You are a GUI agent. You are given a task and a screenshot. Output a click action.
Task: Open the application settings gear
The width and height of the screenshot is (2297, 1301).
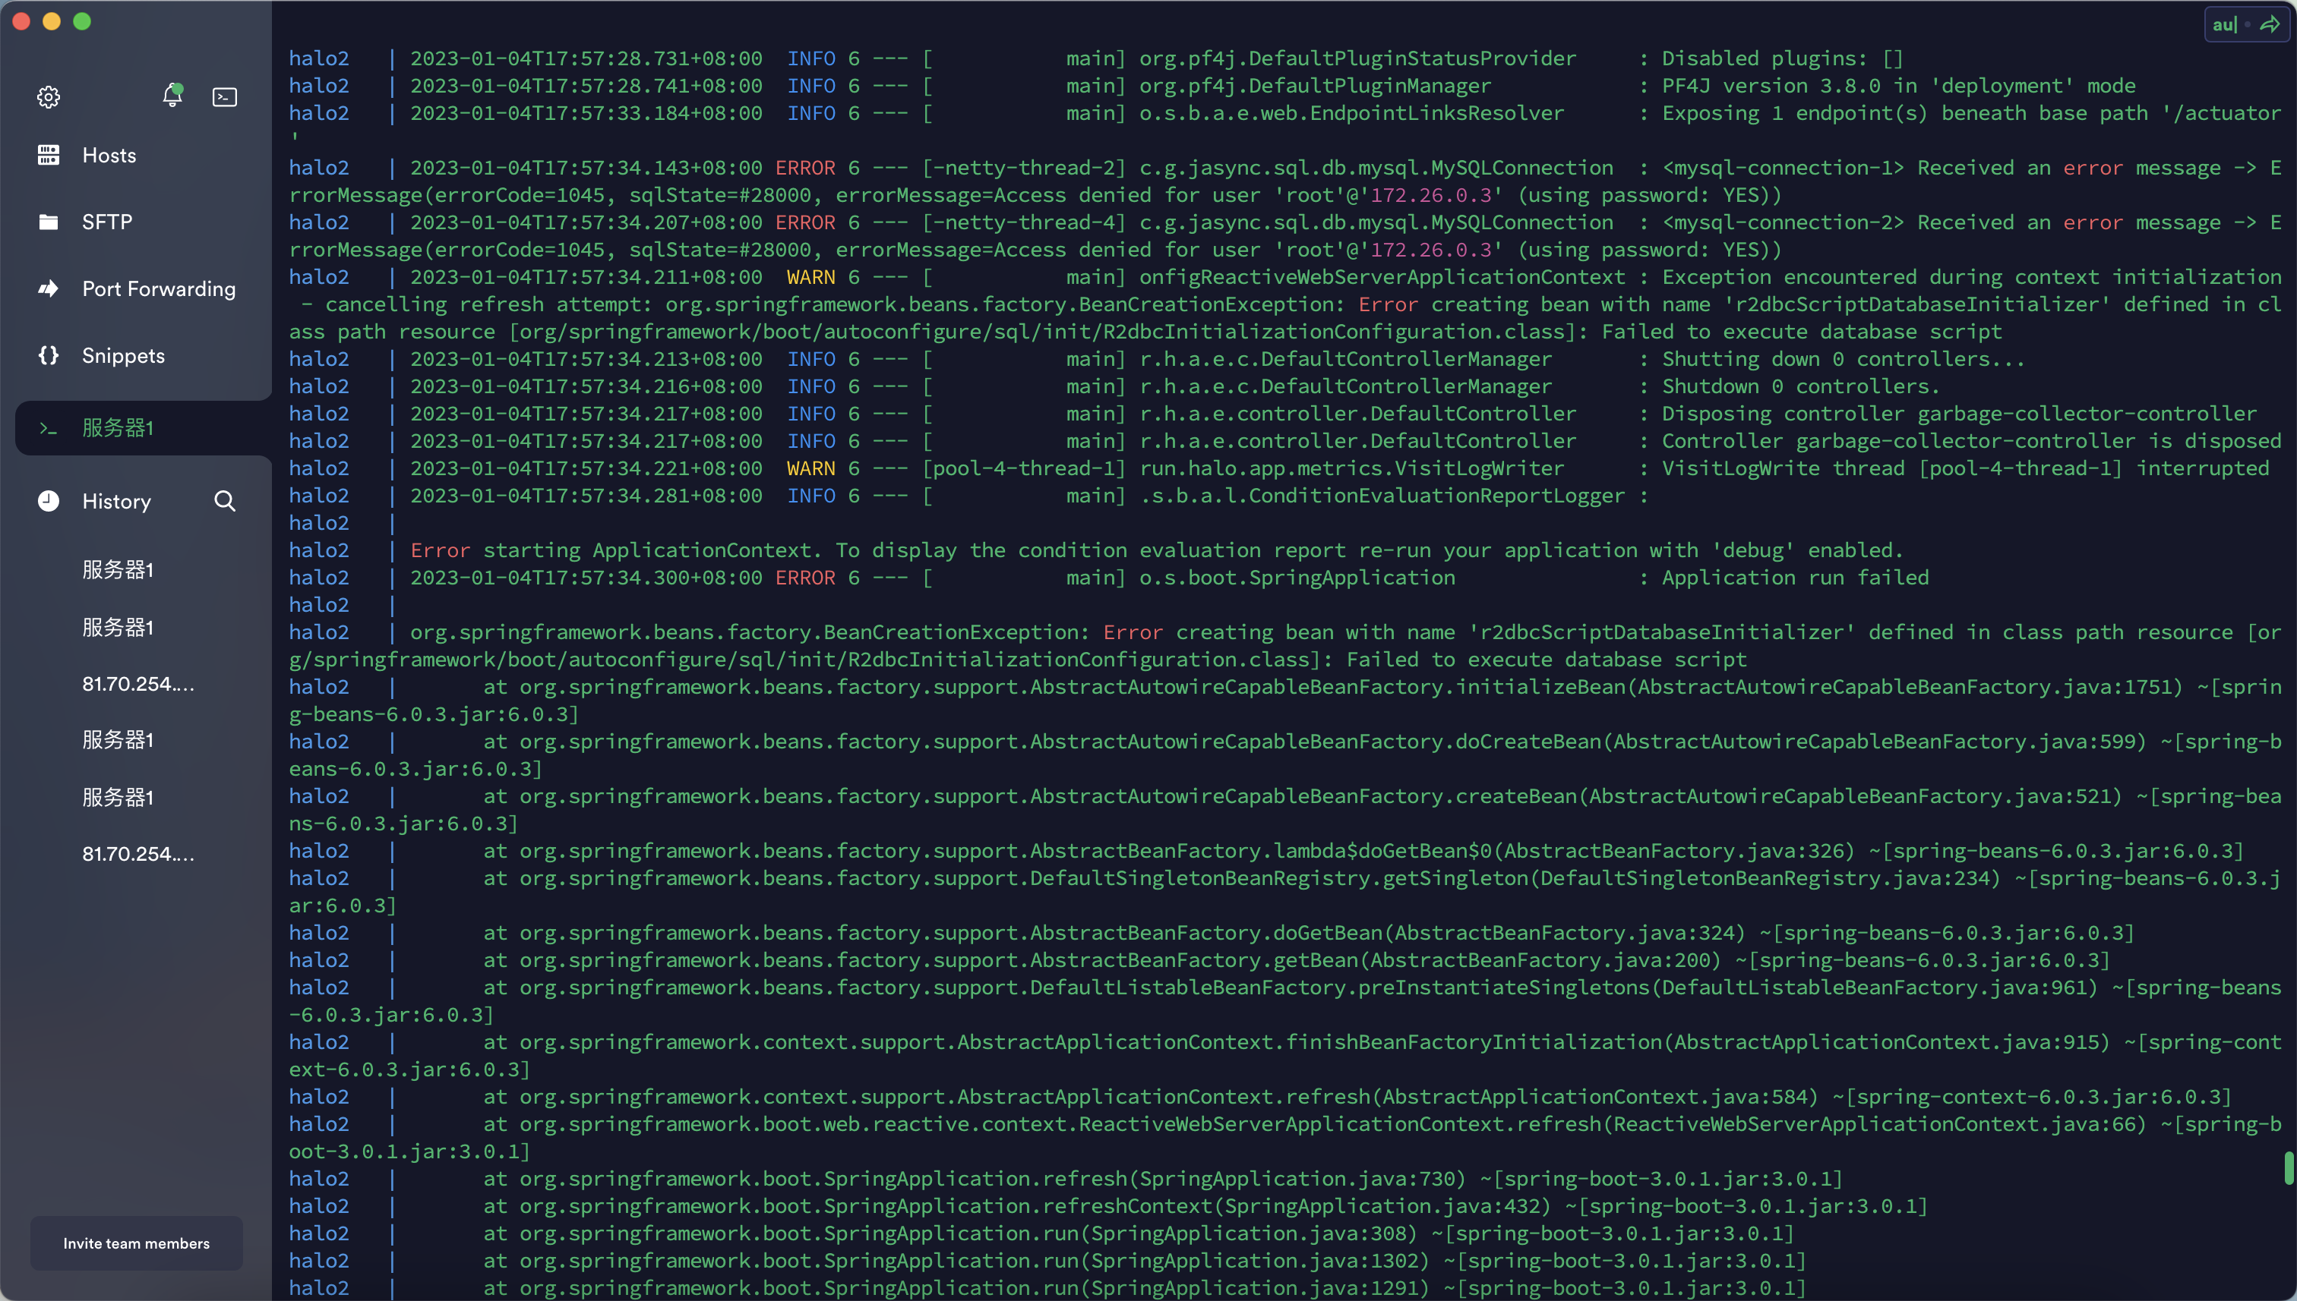point(49,96)
